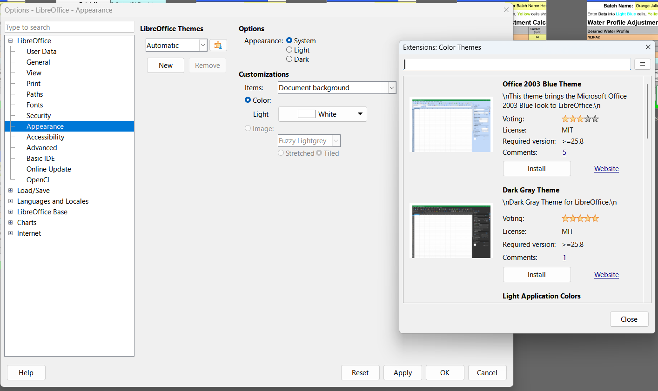658x391 pixels.
Task: Click the Dark Gray Theme title
Action: [531, 190]
